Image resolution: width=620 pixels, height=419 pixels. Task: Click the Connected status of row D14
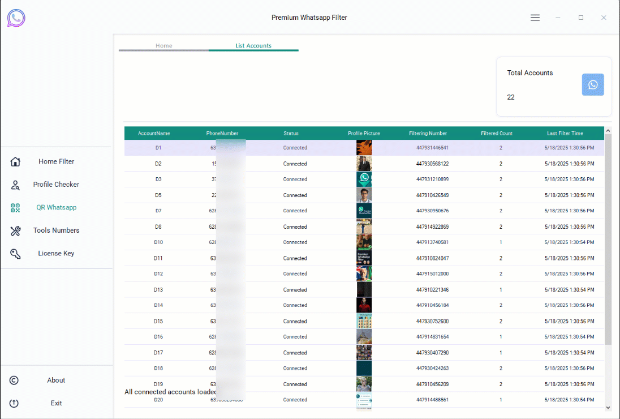(295, 305)
